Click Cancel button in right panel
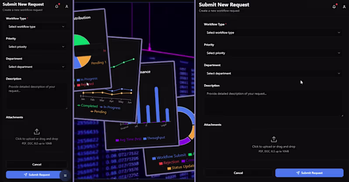 coord(238,173)
